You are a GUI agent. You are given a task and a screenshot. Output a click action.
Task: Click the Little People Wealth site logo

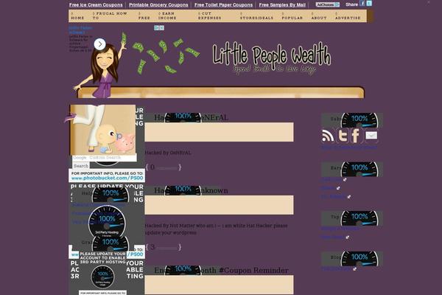271,59
